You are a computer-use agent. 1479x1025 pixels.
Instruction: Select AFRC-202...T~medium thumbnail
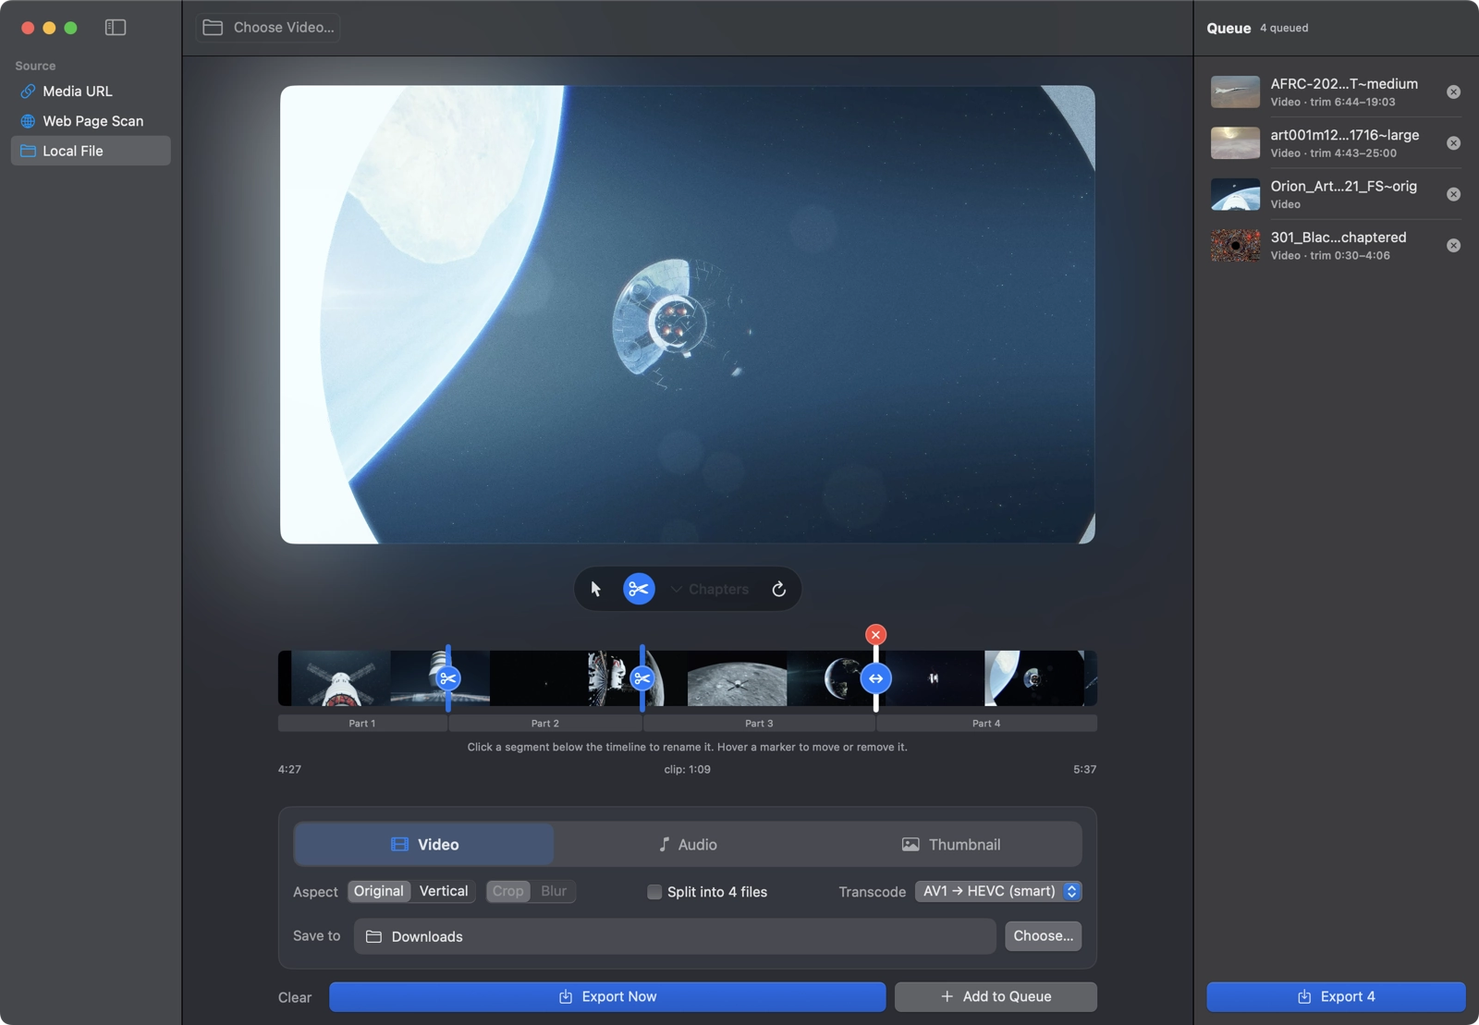pos(1235,92)
